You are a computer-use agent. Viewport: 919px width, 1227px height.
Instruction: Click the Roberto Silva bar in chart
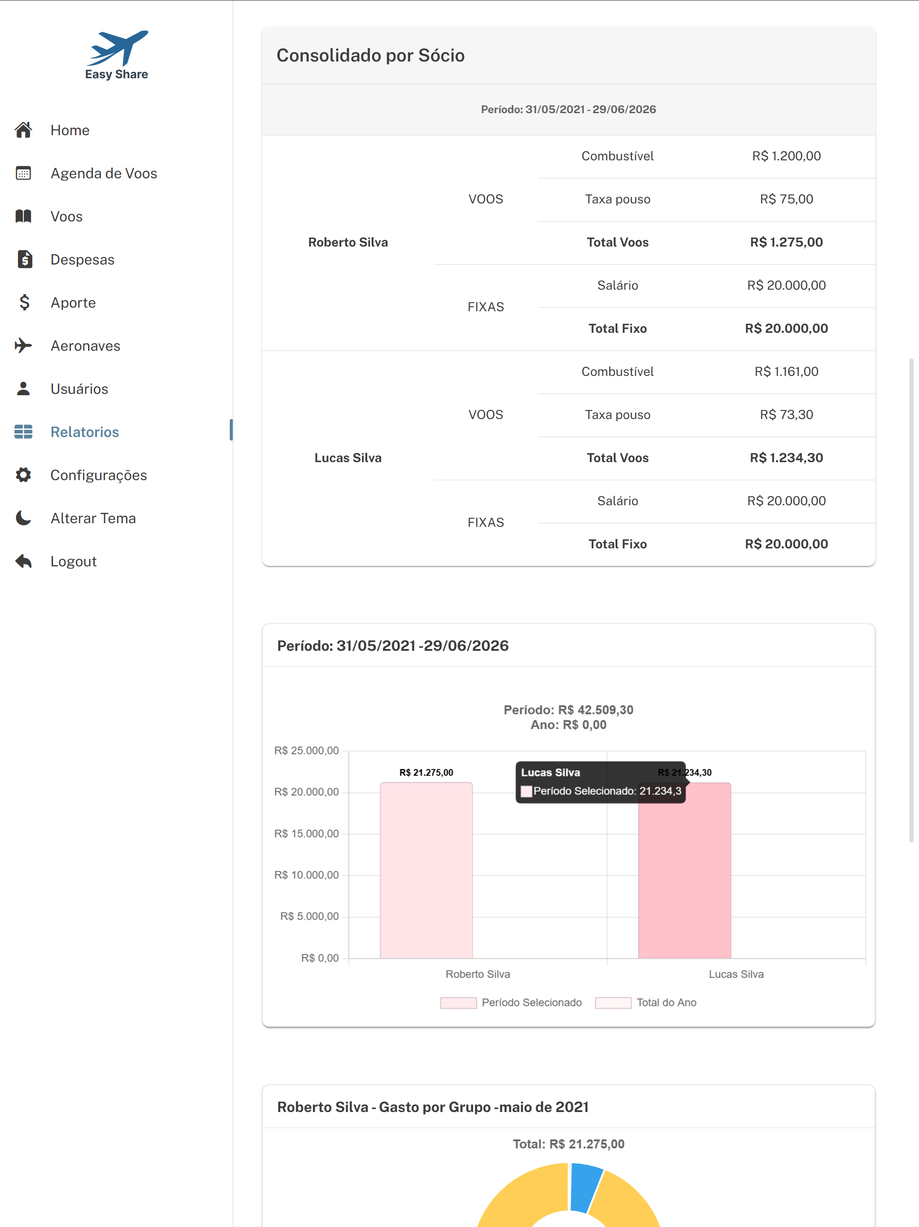426,870
